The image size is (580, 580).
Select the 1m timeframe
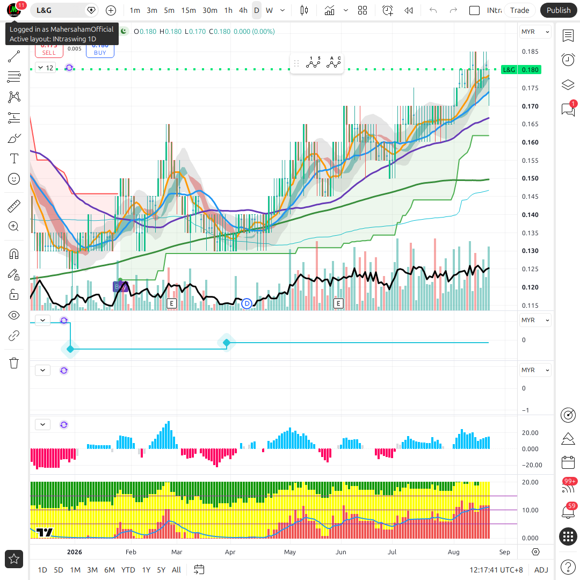[x=135, y=10]
